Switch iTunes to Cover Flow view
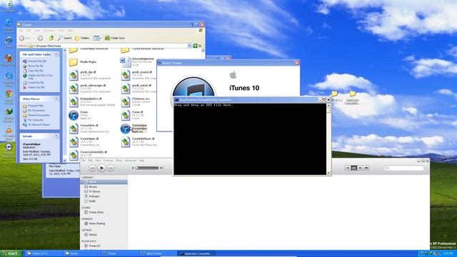457x257 pixels. [366, 168]
